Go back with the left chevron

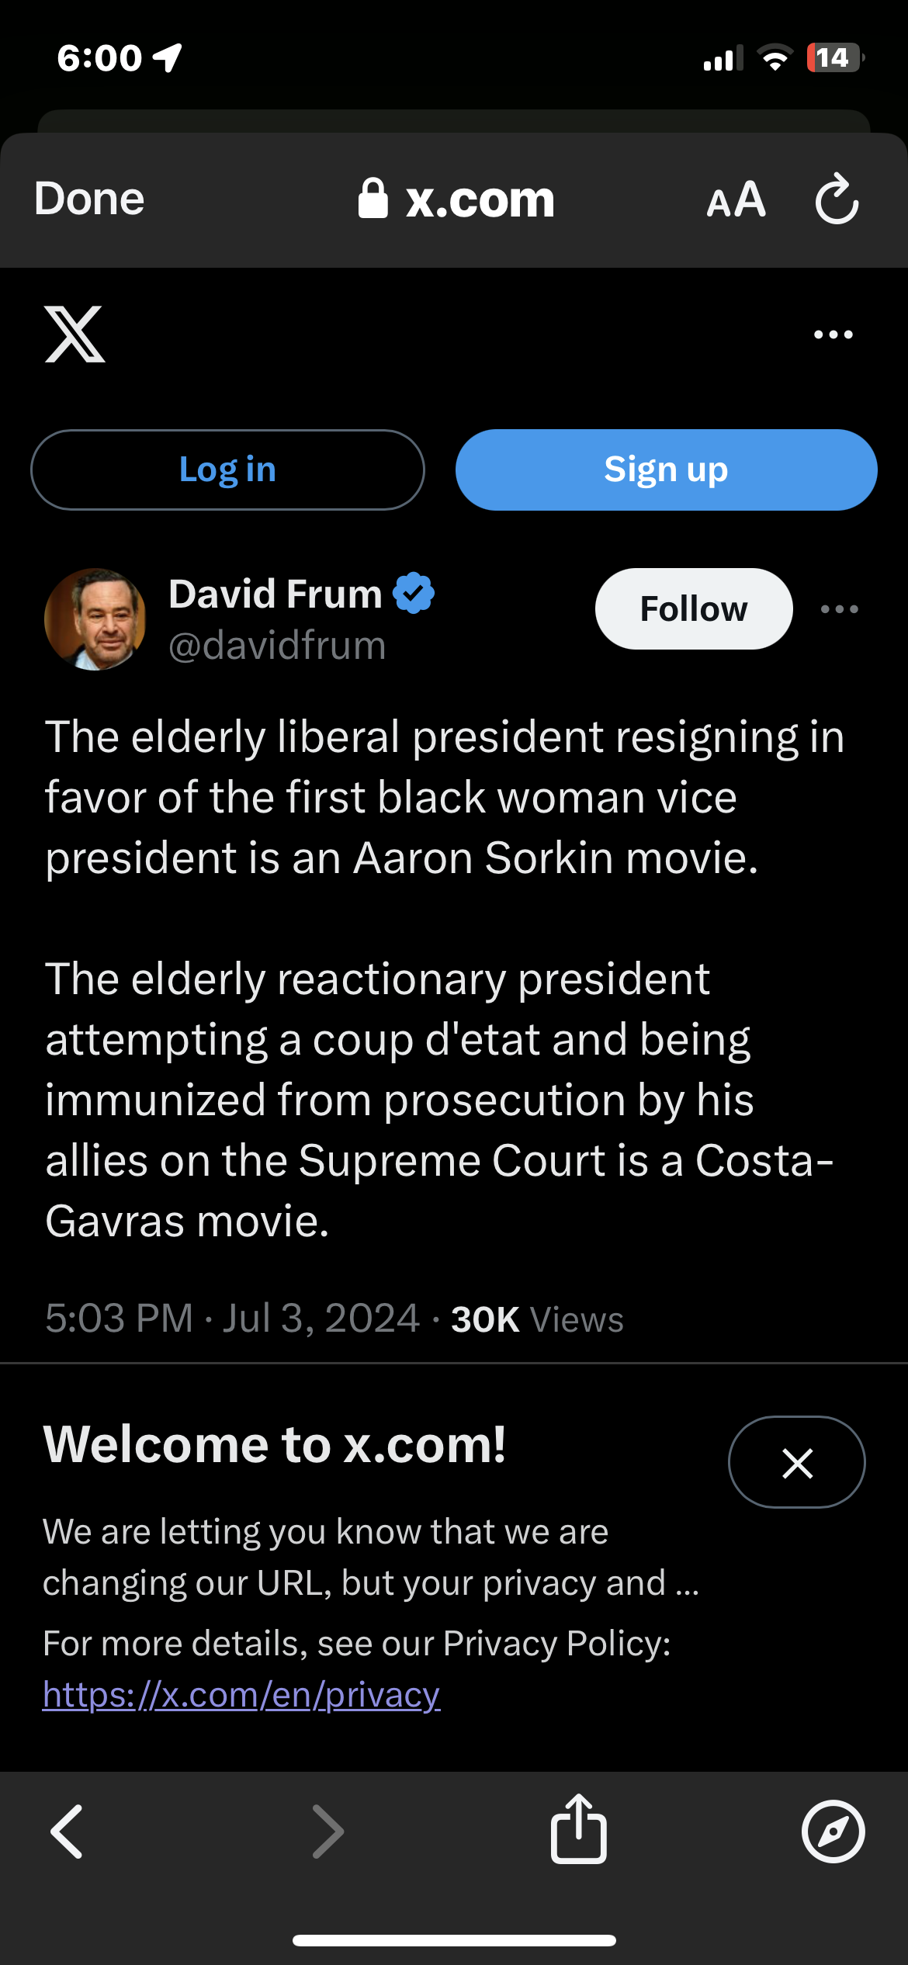click(67, 1832)
